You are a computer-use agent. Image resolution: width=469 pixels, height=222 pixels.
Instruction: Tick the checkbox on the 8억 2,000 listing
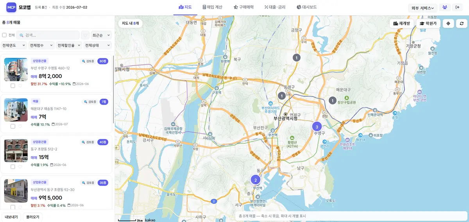[x=13, y=85]
